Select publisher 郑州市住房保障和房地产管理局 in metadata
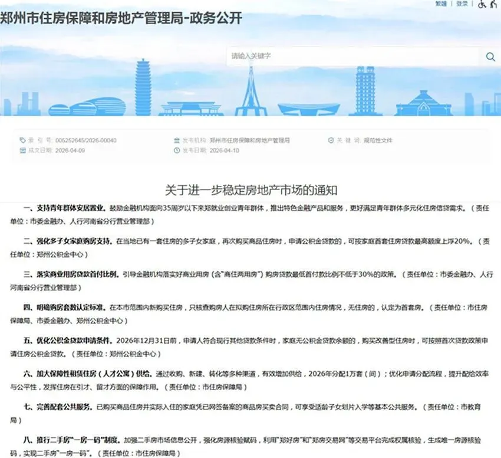This screenshot has width=501, height=458. click(250, 140)
